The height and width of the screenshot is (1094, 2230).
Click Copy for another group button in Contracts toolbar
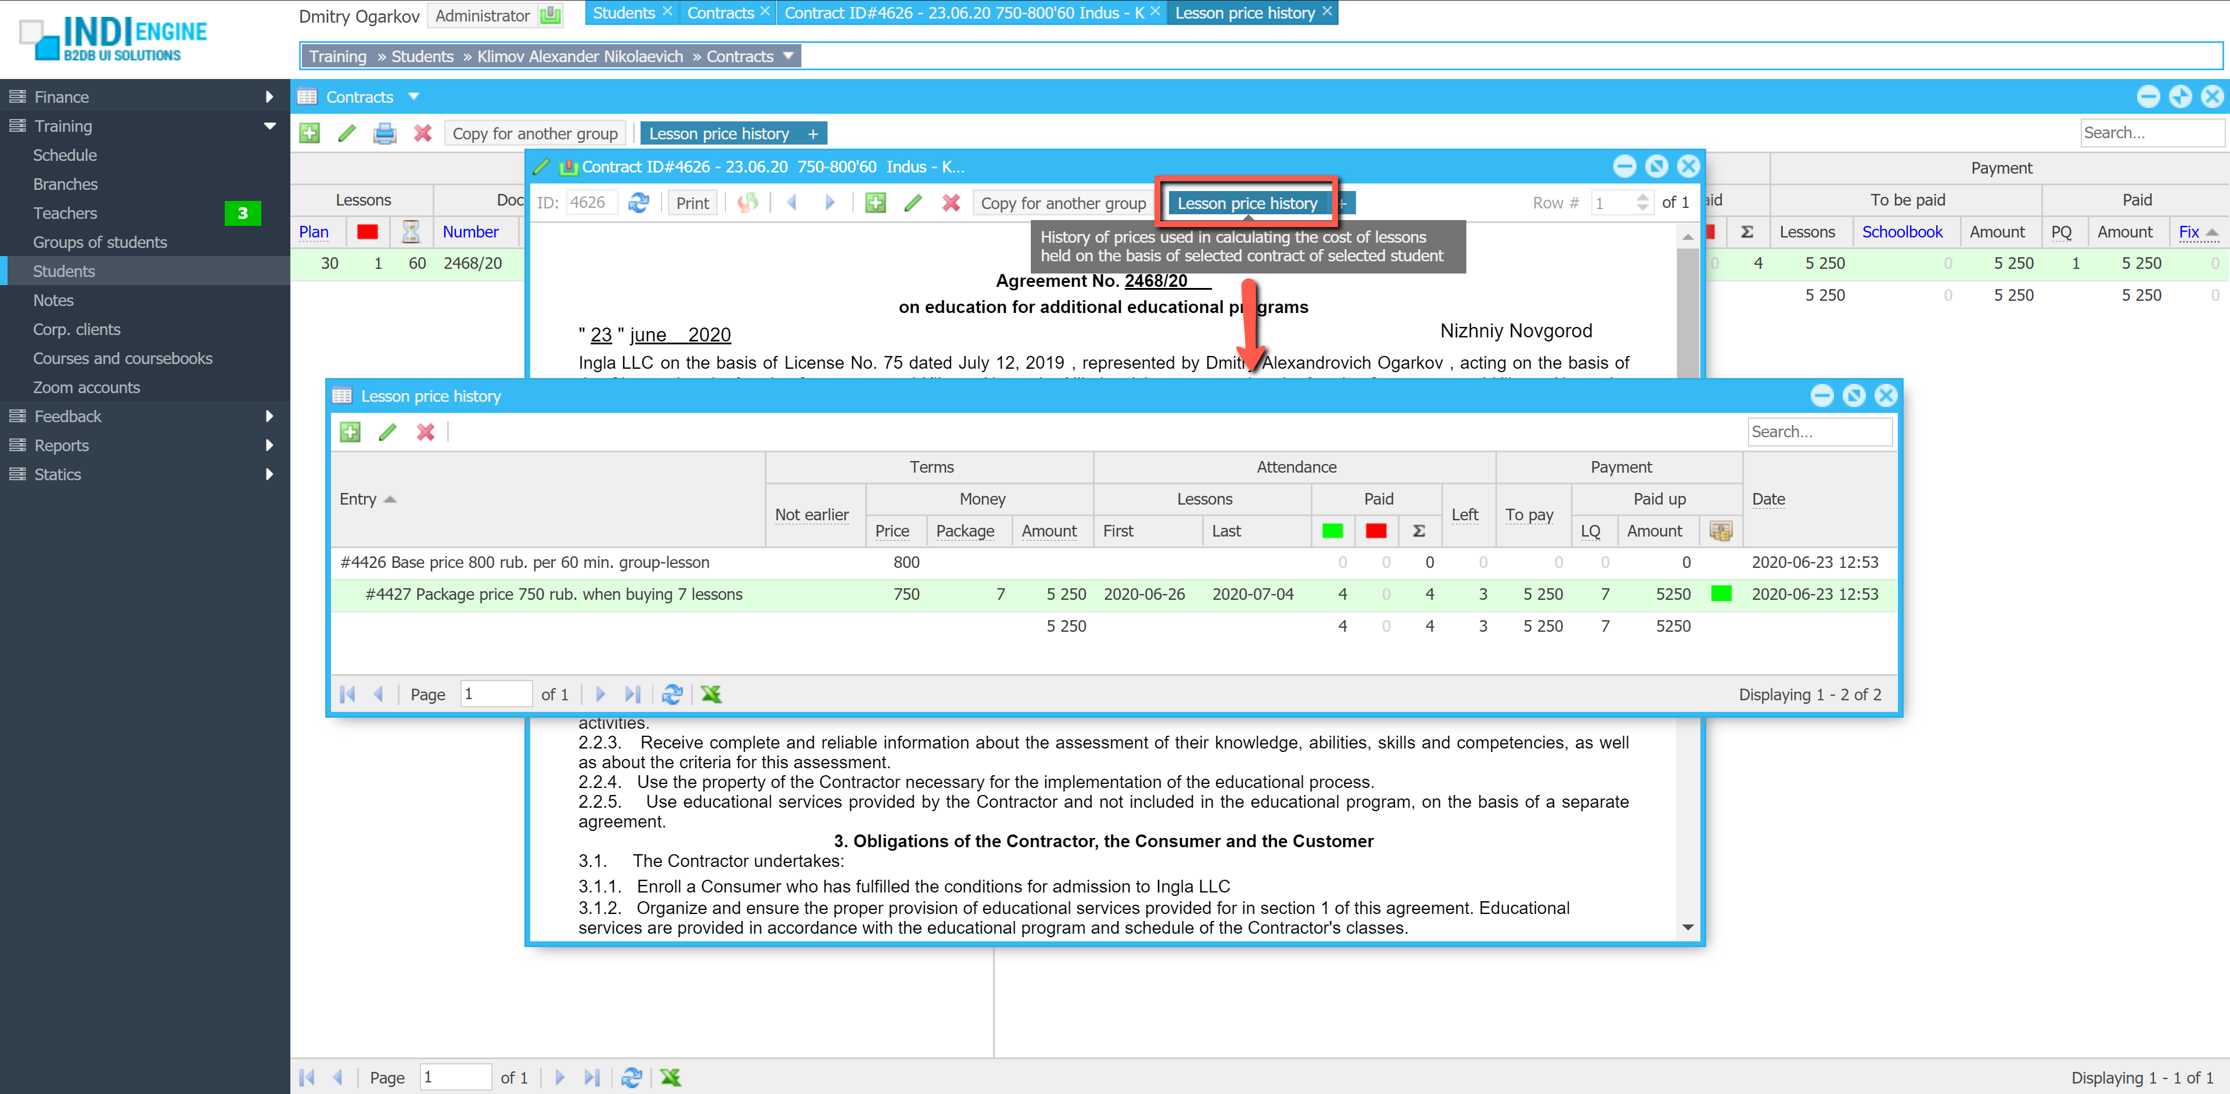(535, 134)
